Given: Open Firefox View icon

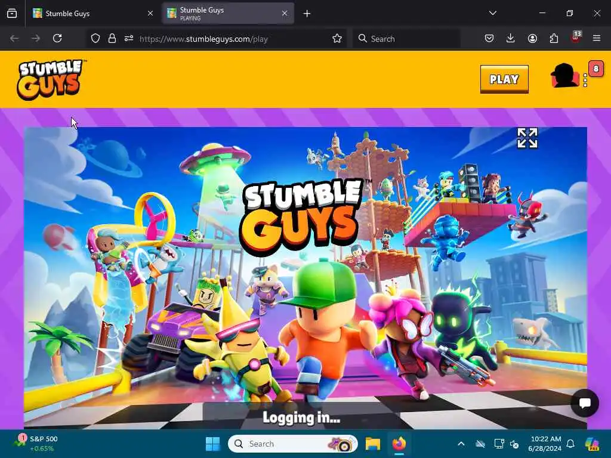Looking at the screenshot, I should (12, 14).
